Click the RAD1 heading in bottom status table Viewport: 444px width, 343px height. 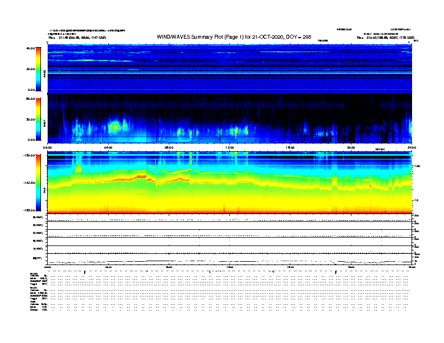pos(34,288)
